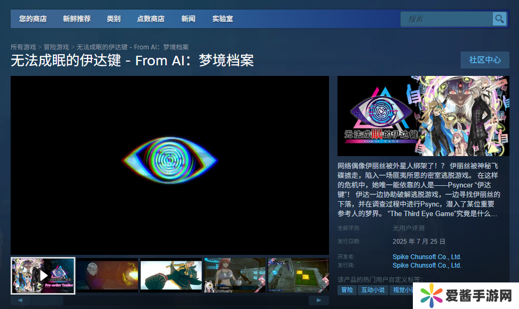Click the 社区中心 button

(485, 60)
